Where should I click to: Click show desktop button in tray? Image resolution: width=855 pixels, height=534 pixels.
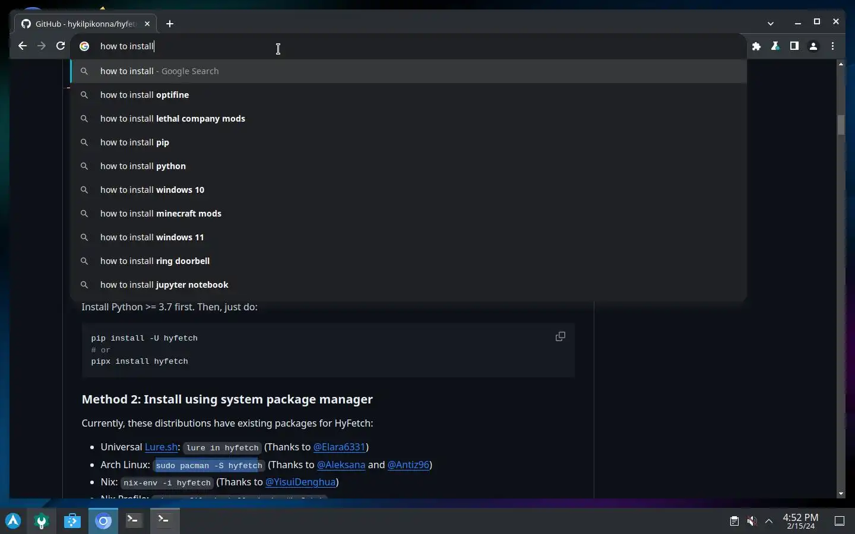pos(840,521)
